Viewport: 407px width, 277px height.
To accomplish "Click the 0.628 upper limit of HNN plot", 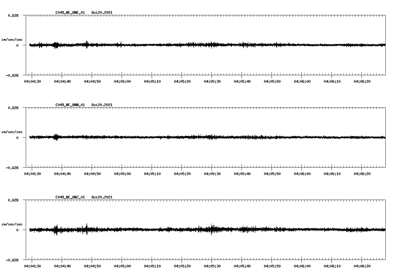I will point(13,108).
